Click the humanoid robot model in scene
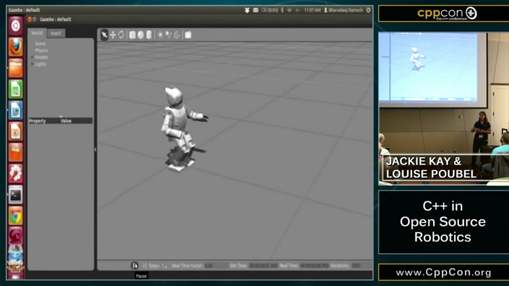The height and width of the screenshot is (286, 509). point(179,129)
